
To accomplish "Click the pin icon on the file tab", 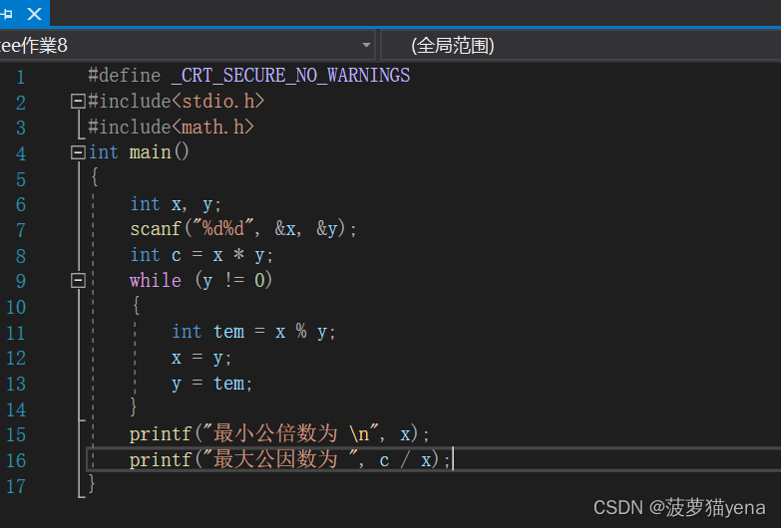I will 7,13.
